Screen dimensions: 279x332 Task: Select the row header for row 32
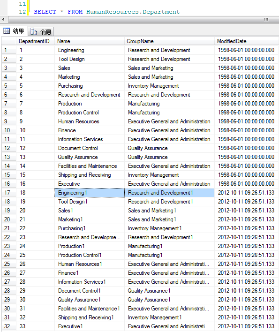point(9,326)
